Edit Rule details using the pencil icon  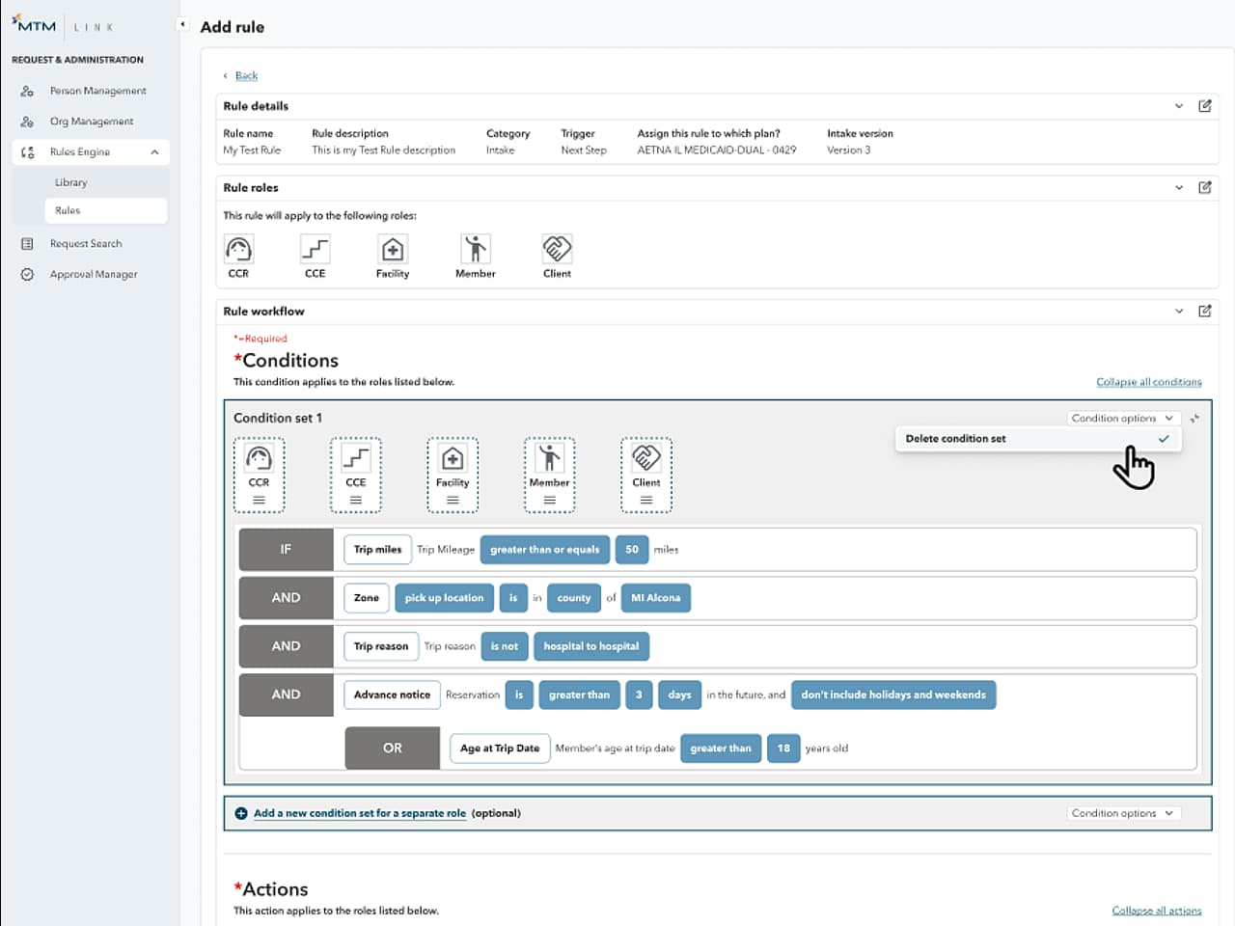point(1205,106)
